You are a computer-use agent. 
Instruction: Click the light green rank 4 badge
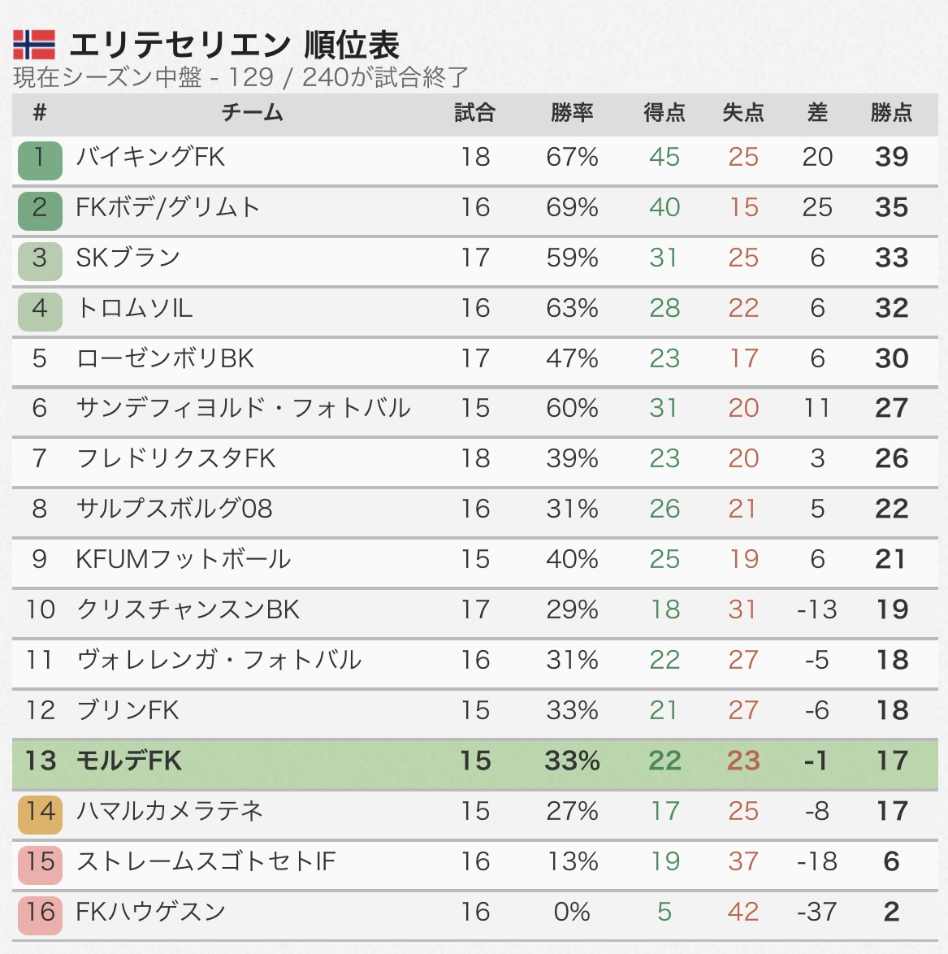(x=40, y=310)
